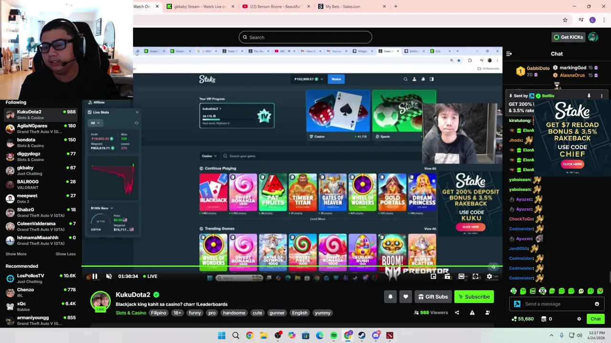This screenshot has width=611, height=343.
Task: Open Slots & Casino category link
Action: [x=131, y=313]
